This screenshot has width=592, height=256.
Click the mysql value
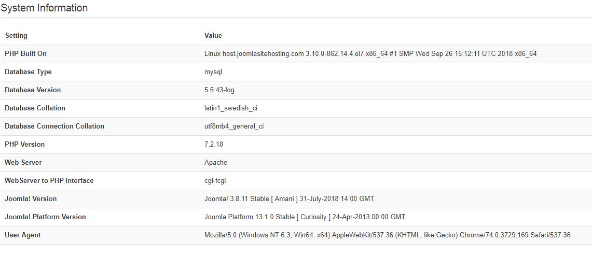tap(213, 72)
